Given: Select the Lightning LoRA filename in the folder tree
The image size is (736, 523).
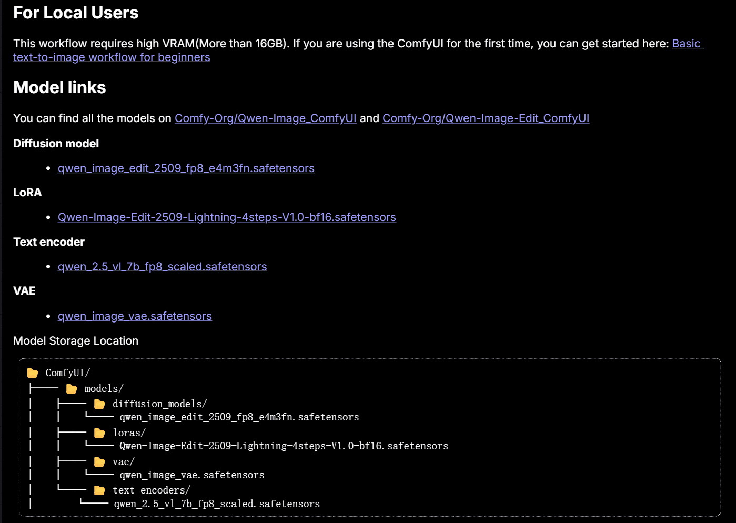Looking at the screenshot, I should pyautogui.click(x=284, y=446).
